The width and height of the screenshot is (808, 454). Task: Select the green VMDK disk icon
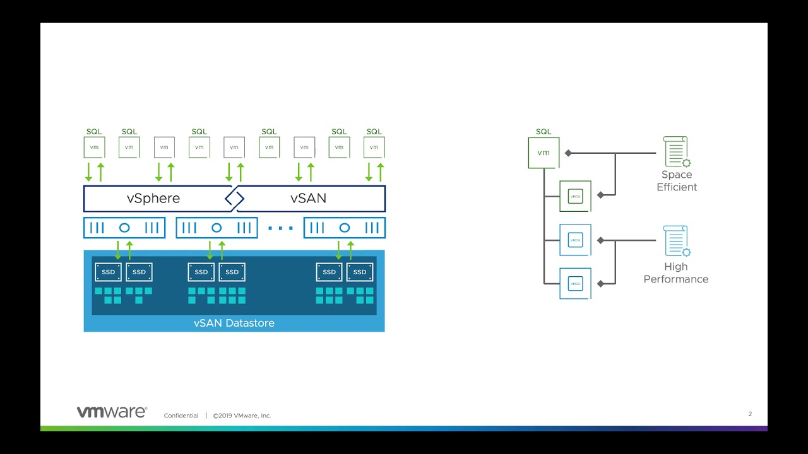575,196
